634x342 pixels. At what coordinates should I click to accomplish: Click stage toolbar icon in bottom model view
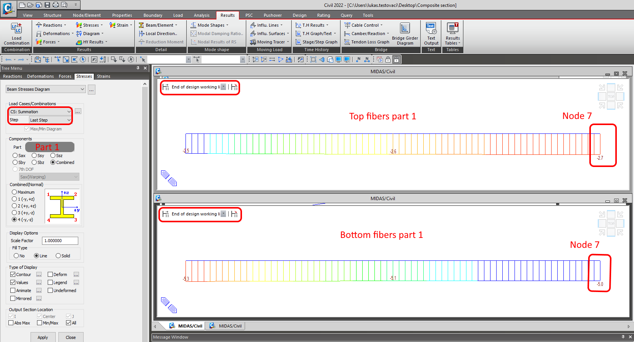[x=166, y=214]
